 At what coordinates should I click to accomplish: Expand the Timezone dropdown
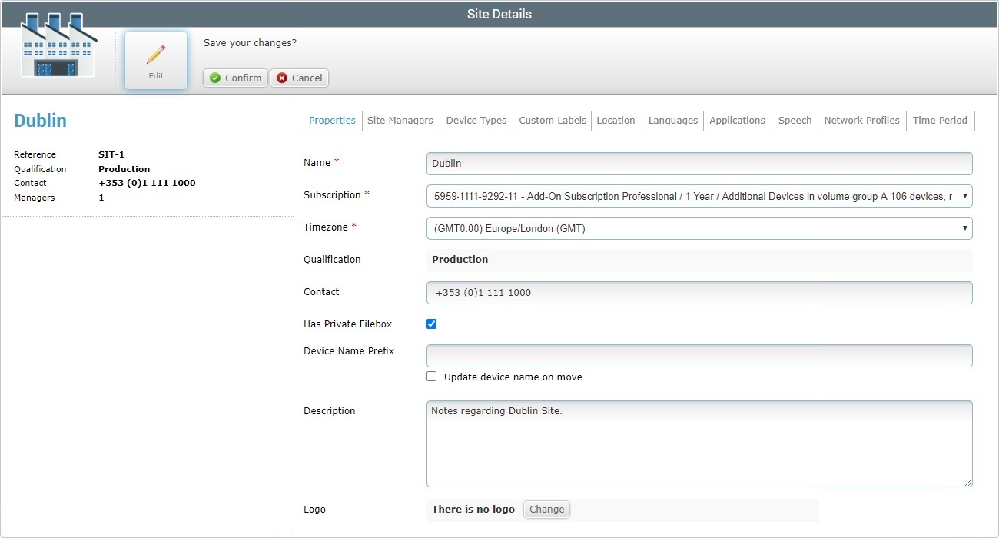pos(699,228)
